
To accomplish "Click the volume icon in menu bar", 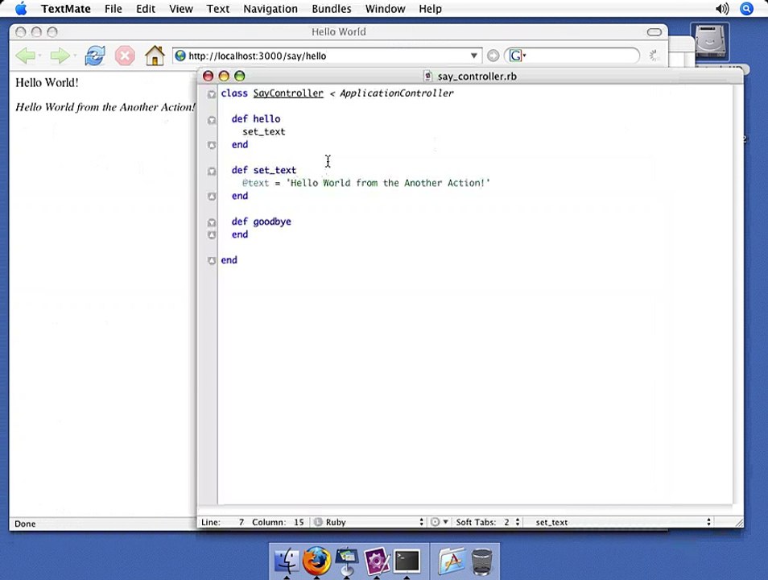I will click(722, 8).
